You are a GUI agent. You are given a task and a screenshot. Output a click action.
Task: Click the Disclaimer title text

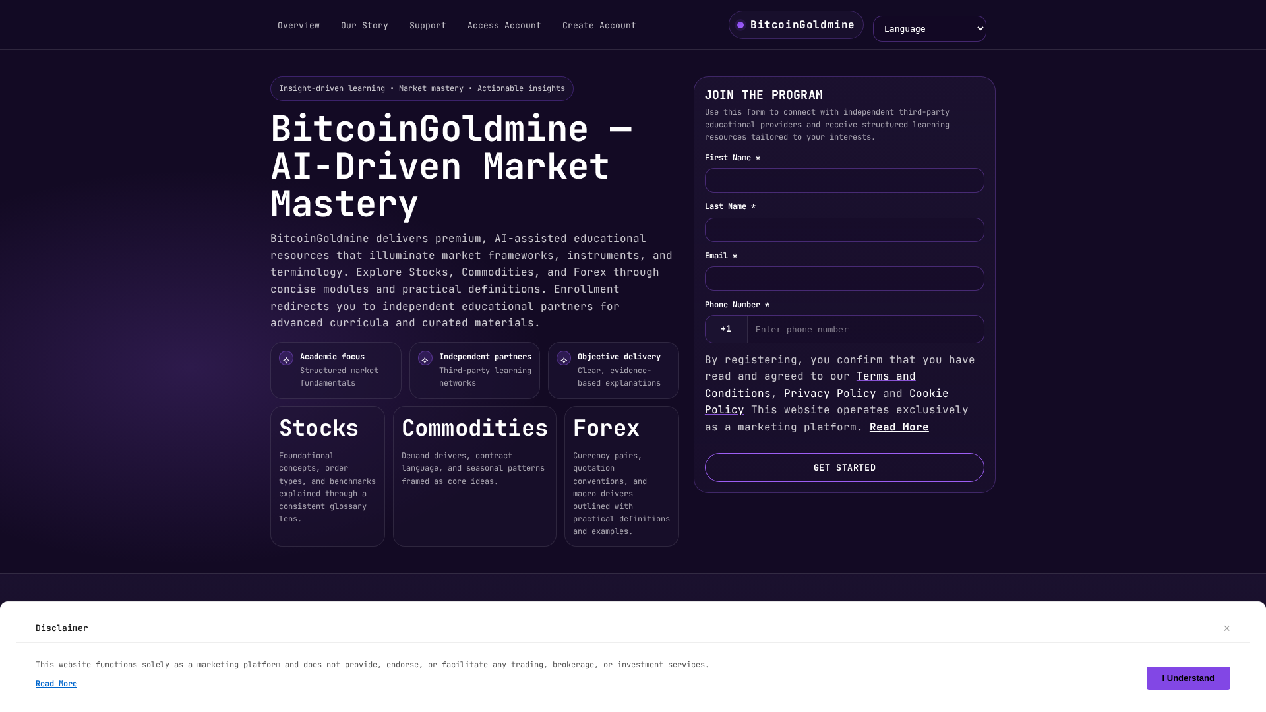click(x=62, y=628)
